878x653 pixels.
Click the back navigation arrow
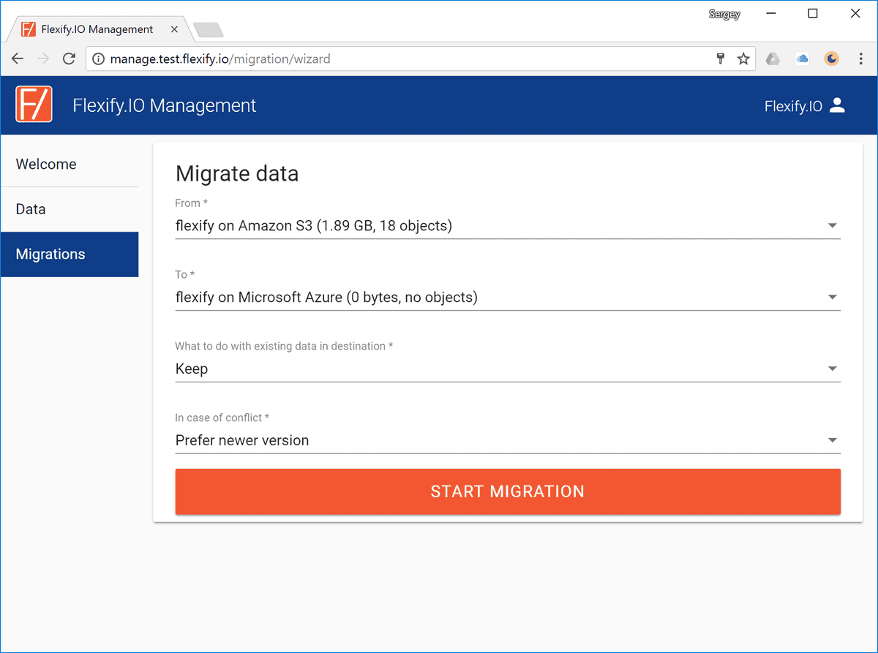click(x=18, y=58)
